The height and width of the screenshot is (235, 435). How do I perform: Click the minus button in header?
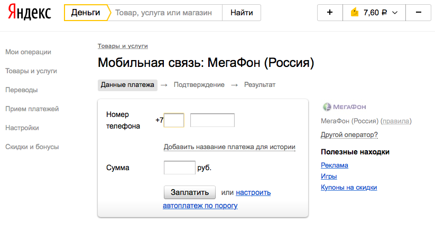click(x=419, y=13)
